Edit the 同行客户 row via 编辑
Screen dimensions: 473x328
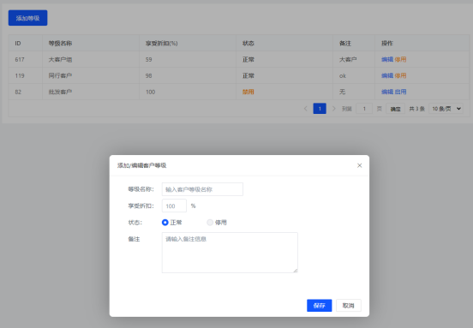coord(387,75)
